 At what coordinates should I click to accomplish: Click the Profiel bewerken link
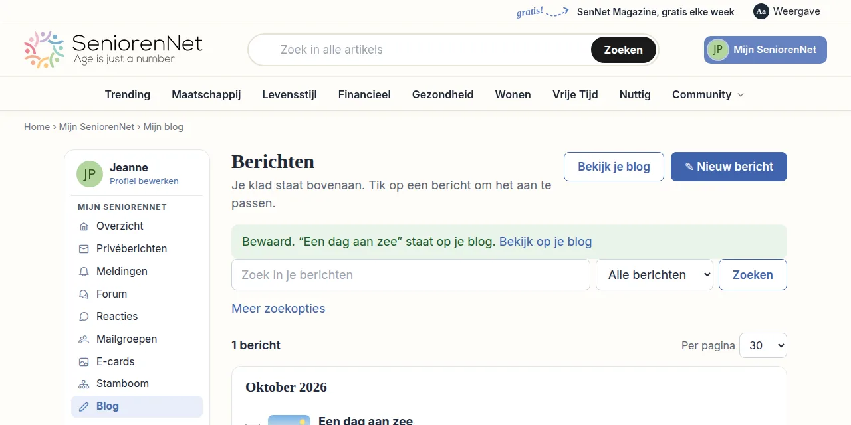(x=144, y=181)
